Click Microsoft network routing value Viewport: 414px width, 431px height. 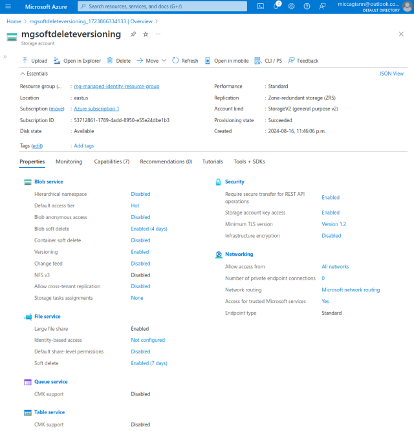tap(351, 289)
